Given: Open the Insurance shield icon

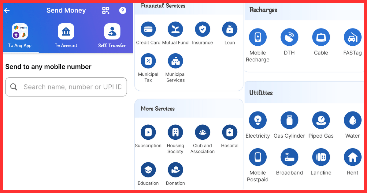Looking at the screenshot, I should pyautogui.click(x=202, y=29).
